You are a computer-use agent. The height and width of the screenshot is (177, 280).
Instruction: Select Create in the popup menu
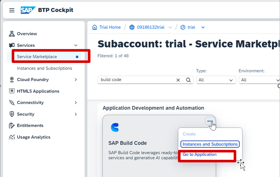189,134
